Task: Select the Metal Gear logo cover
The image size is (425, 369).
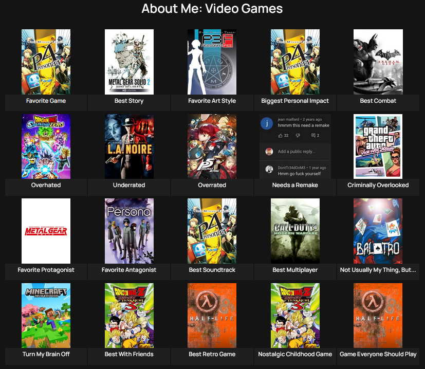Action: [x=46, y=231]
